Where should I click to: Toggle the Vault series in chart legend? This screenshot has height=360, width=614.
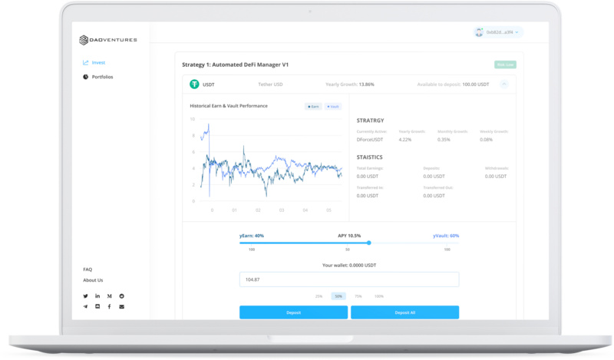(333, 107)
